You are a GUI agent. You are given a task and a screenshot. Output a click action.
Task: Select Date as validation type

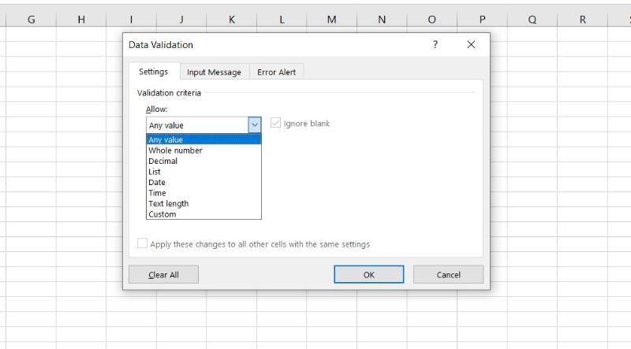click(156, 182)
